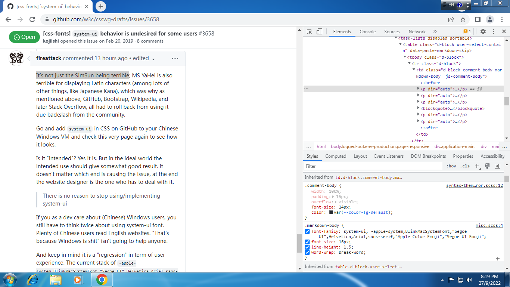The image size is (510, 287).
Task: Bookmark this page with the star icon
Action: [463, 19]
